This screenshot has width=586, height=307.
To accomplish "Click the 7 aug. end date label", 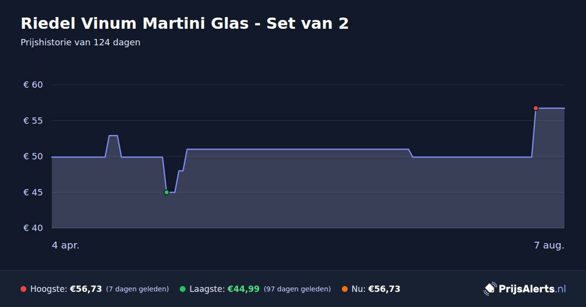I will 549,246.
